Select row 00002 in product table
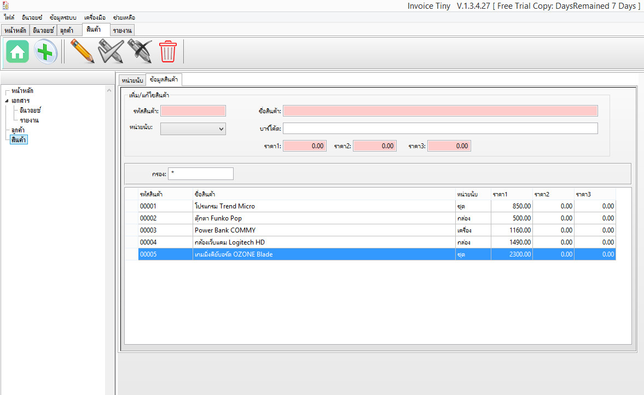 coord(370,218)
